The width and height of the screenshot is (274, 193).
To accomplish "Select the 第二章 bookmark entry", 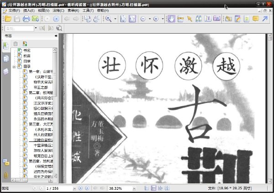I will pos(41,93).
